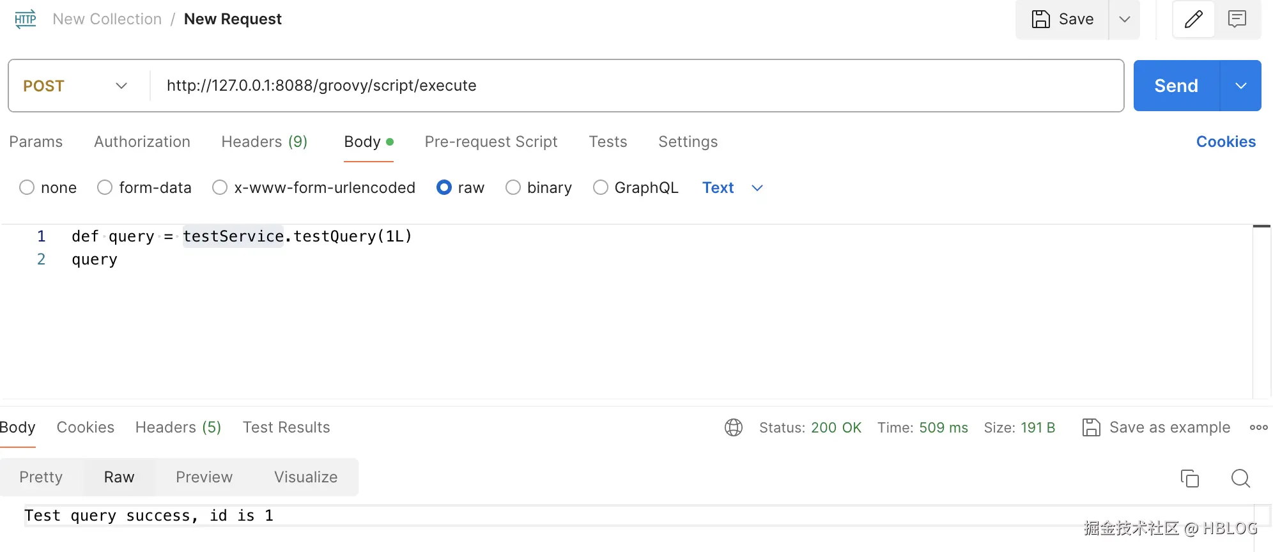
Task: Open the response three-dot more options
Action: (1258, 427)
